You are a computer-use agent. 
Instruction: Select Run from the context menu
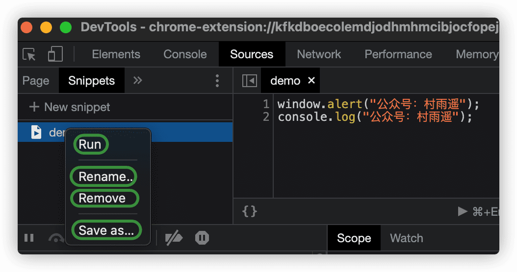click(90, 144)
